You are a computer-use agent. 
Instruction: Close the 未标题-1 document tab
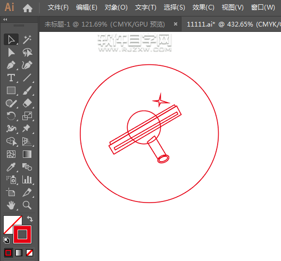pyautogui.click(x=176, y=24)
